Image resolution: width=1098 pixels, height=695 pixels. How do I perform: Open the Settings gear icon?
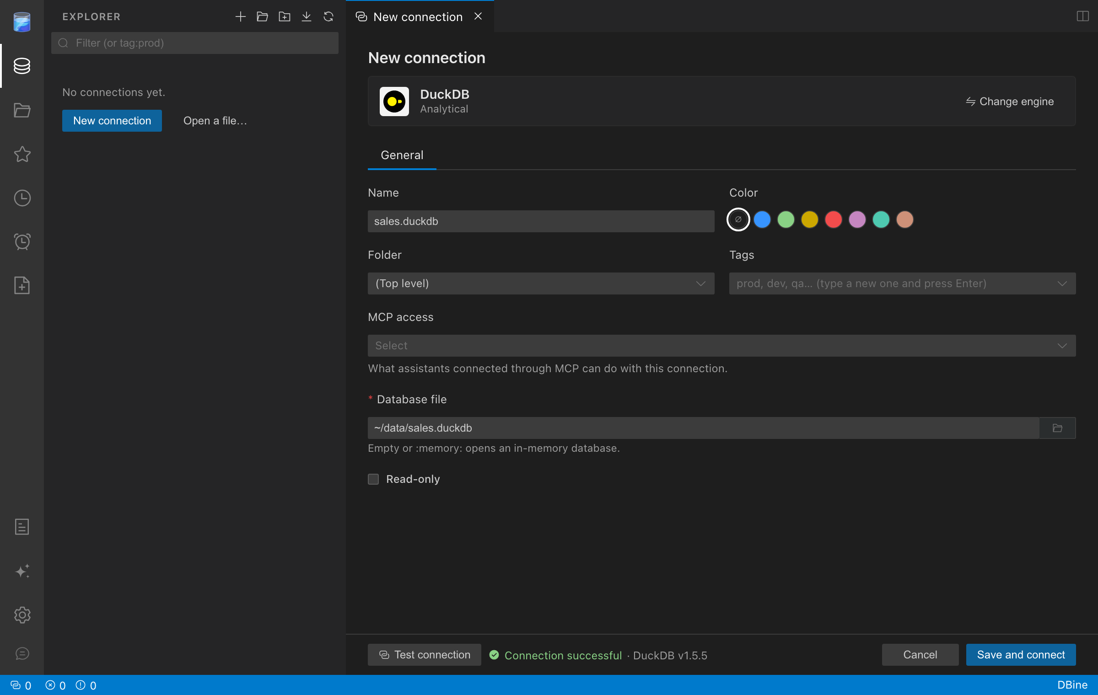22,615
